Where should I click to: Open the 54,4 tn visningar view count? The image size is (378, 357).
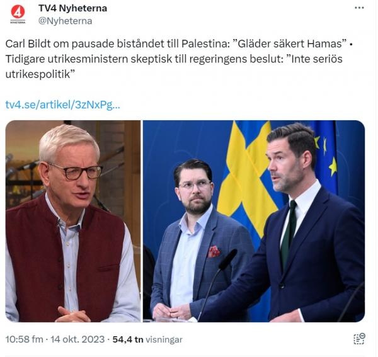click(x=147, y=339)
